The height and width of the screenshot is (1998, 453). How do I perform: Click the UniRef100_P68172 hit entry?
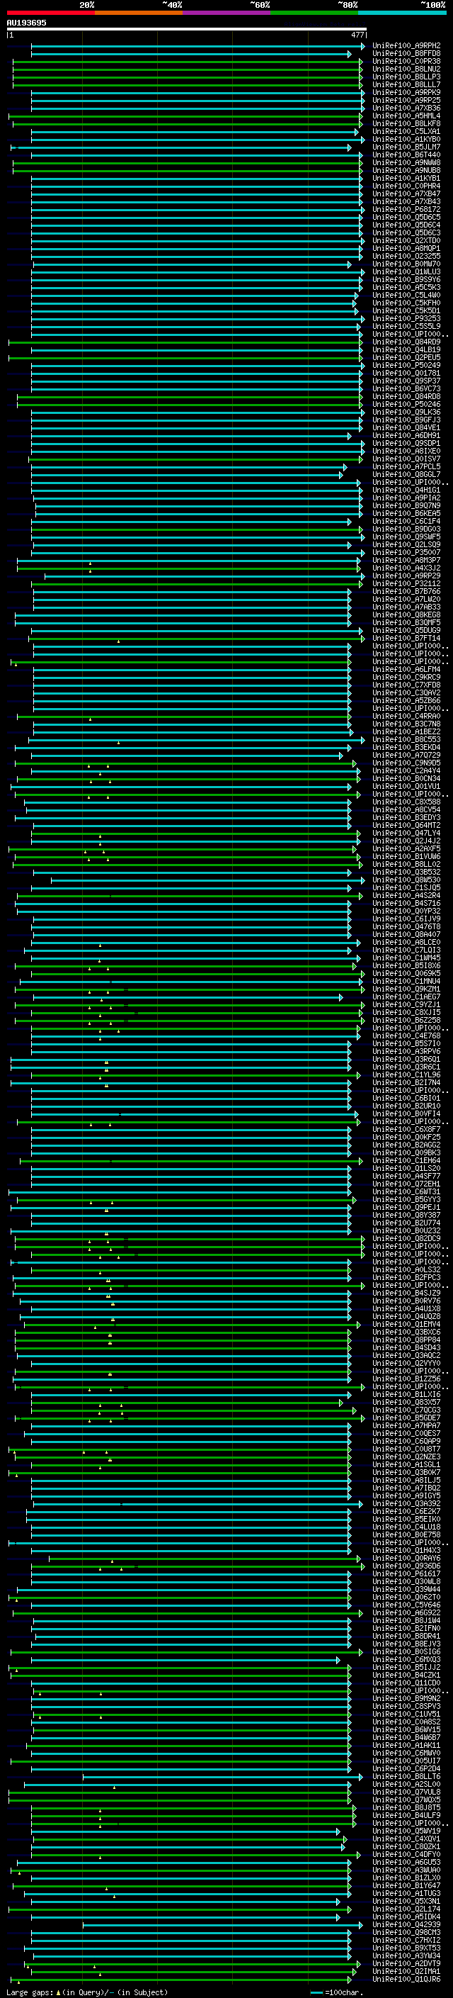[406, 209]
